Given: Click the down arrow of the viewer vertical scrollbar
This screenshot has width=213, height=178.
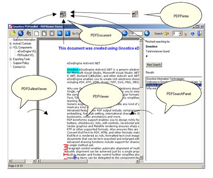Looking at the screenshot, I should [141, 157].
